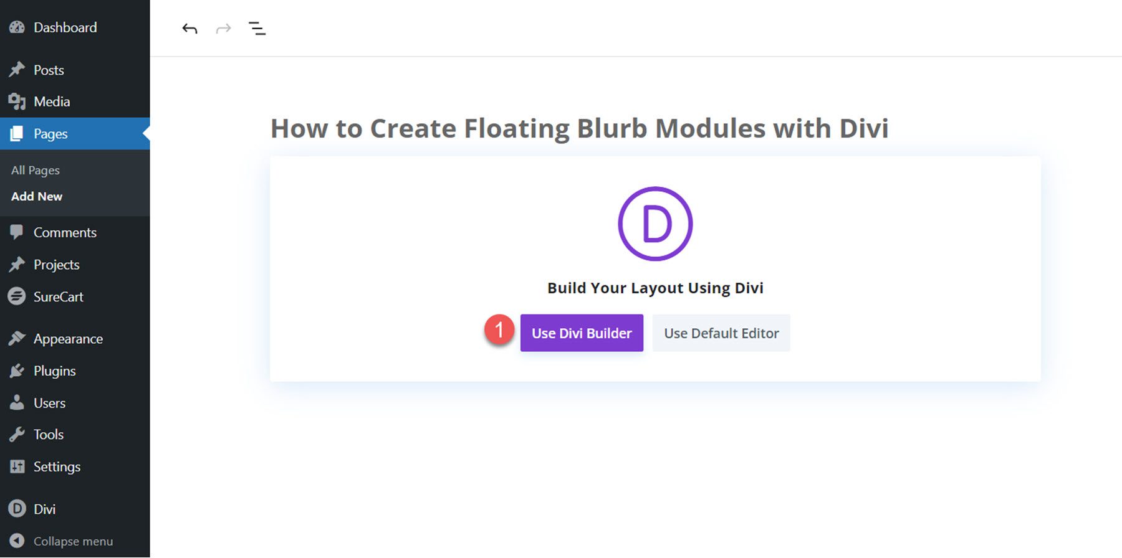This screenshot has height=558, width=1122.
Task: Open the Divi theme icon at sidebar bottom
Action: coord(16,508)
